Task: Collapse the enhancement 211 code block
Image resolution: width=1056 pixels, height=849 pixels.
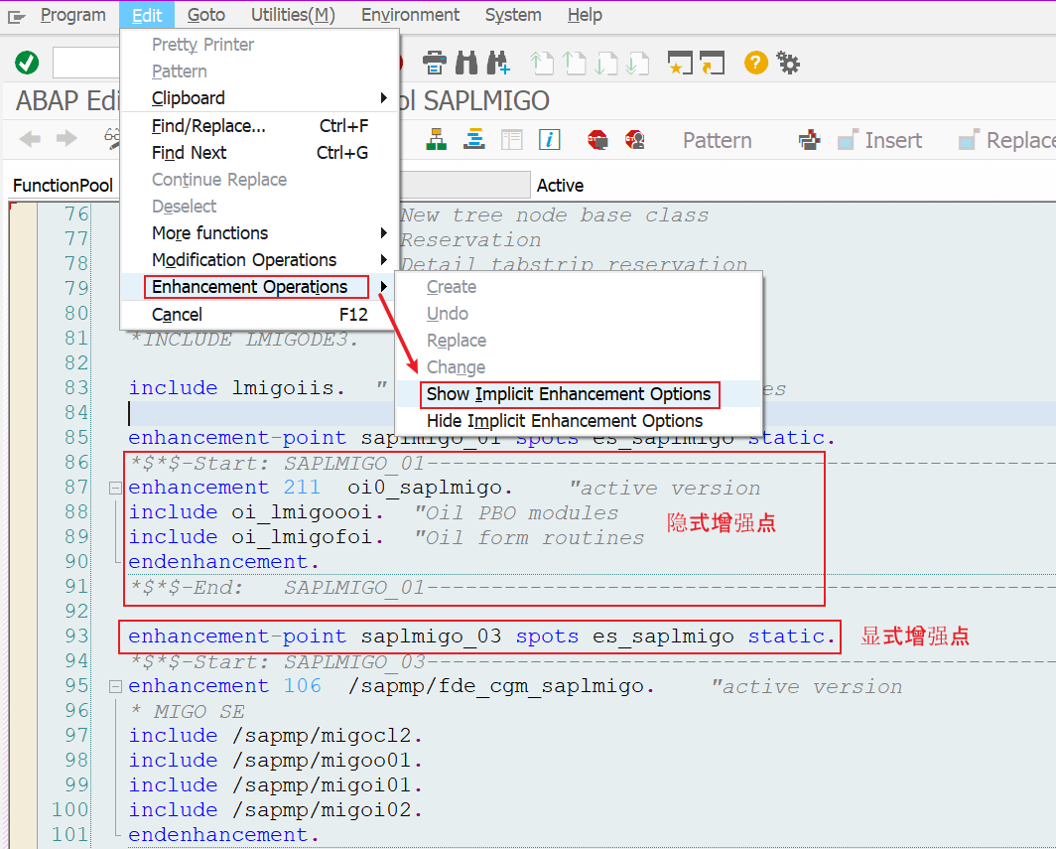Action: pos(115,488)
